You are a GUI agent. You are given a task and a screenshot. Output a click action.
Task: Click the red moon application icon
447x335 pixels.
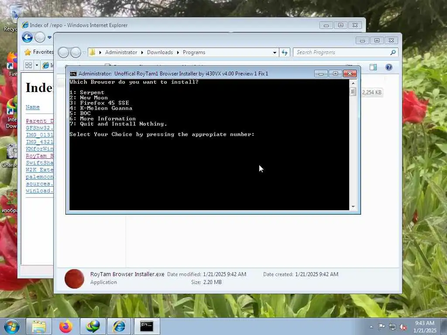tap(74, 279)
